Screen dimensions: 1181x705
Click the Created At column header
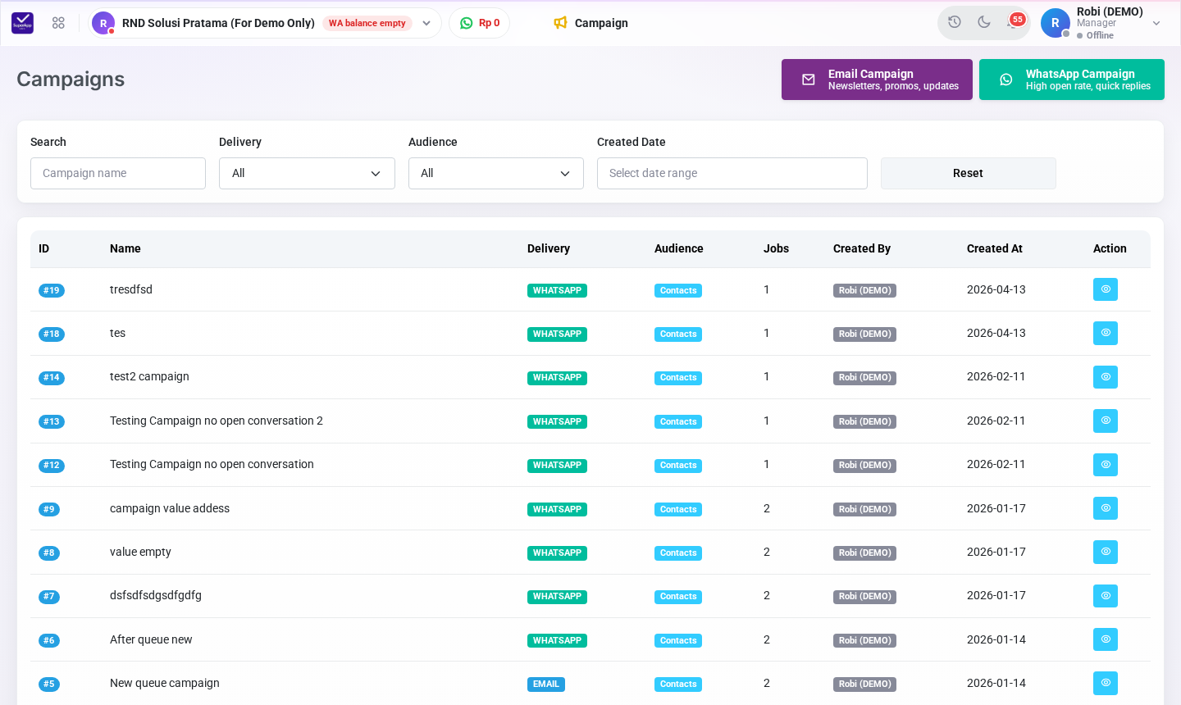point(995,248)
